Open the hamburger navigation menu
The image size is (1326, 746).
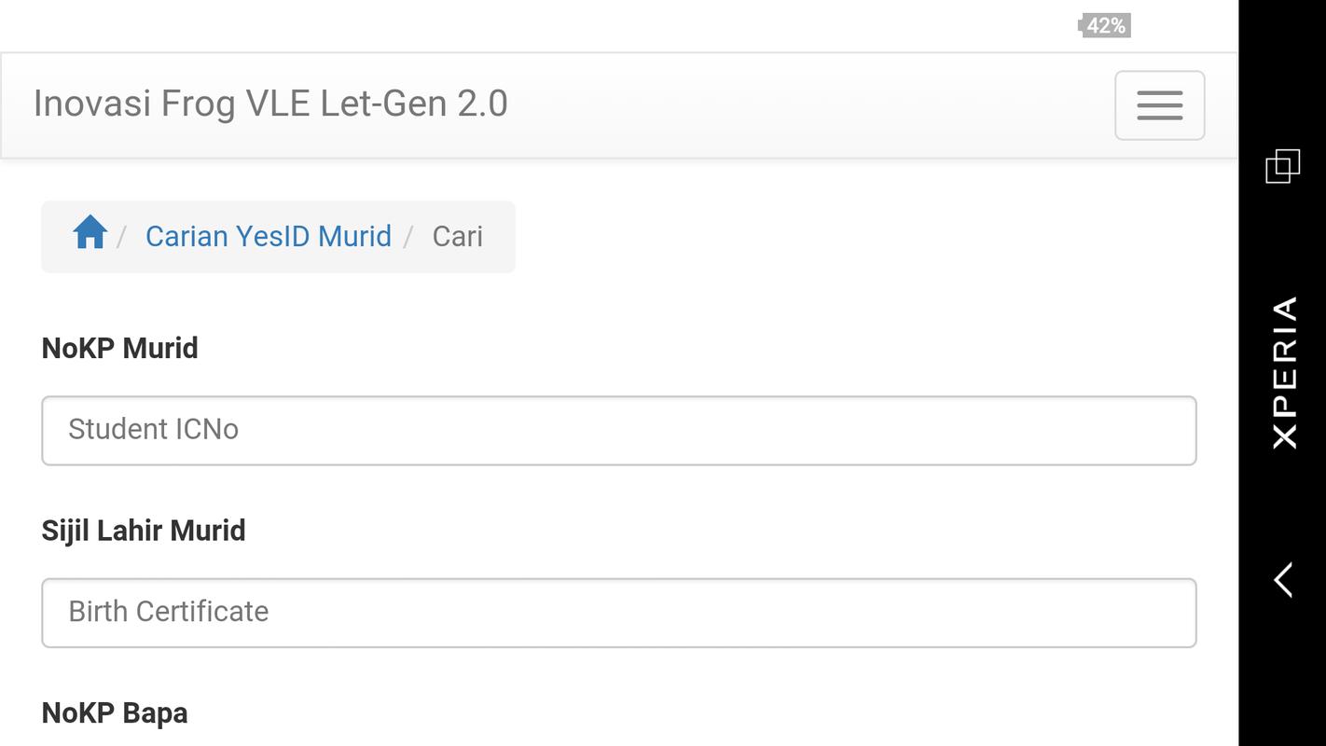pyautogui.click(x=1159, y=105)
